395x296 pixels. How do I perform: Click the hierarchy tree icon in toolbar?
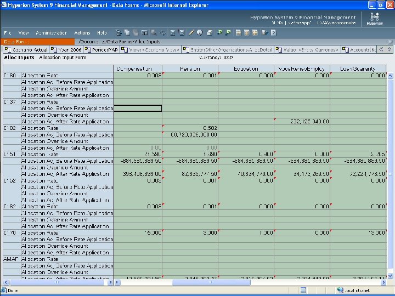point(119,32)
